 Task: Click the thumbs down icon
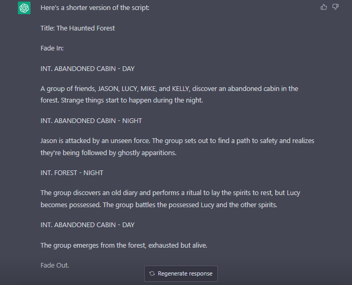coord(335,7)
